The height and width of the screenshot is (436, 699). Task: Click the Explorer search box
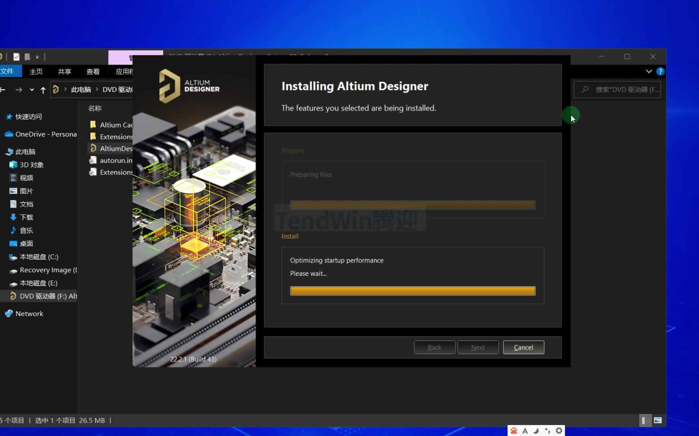pos(617,89)
